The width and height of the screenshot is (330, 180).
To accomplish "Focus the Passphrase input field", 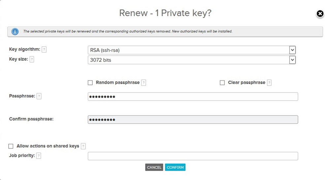I will [193, 96].
